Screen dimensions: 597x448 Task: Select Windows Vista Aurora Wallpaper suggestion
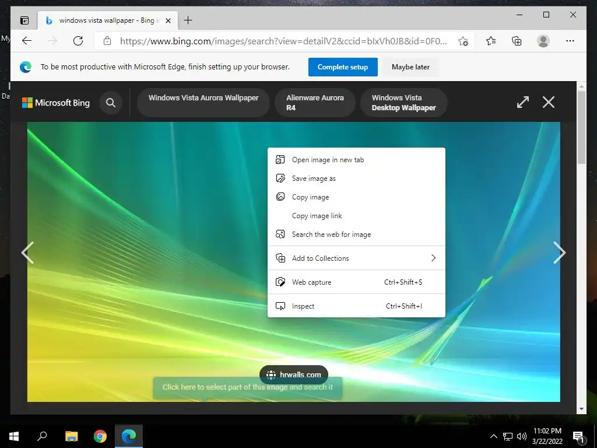click(x=203, y=103)
